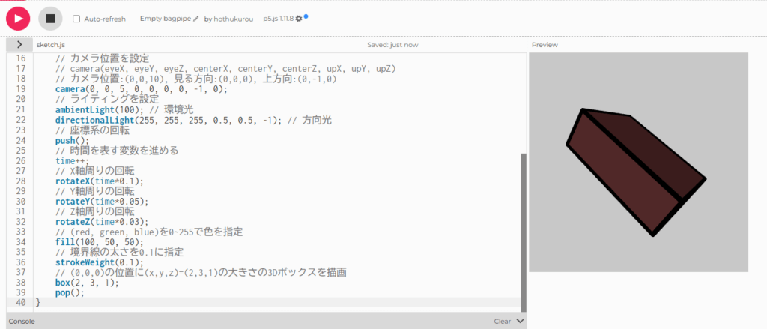The height and width of the screenshot is (329, 767).
Task: Click the rotateY(time*0.05) line
Action: pos(102,202)
